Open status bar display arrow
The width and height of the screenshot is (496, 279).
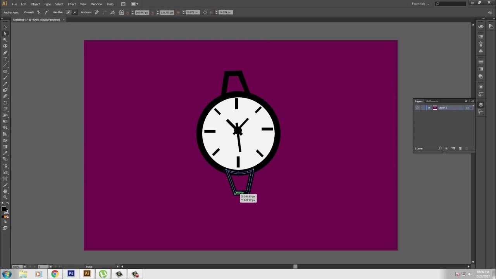pos(118,267)
